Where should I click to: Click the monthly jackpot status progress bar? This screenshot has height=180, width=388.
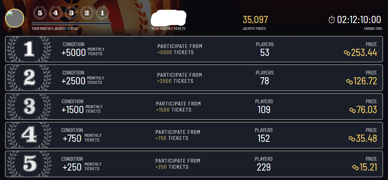pyautogui.click(x=71, y=24)
